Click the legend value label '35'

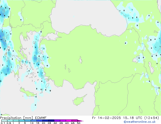pos(61,123)
